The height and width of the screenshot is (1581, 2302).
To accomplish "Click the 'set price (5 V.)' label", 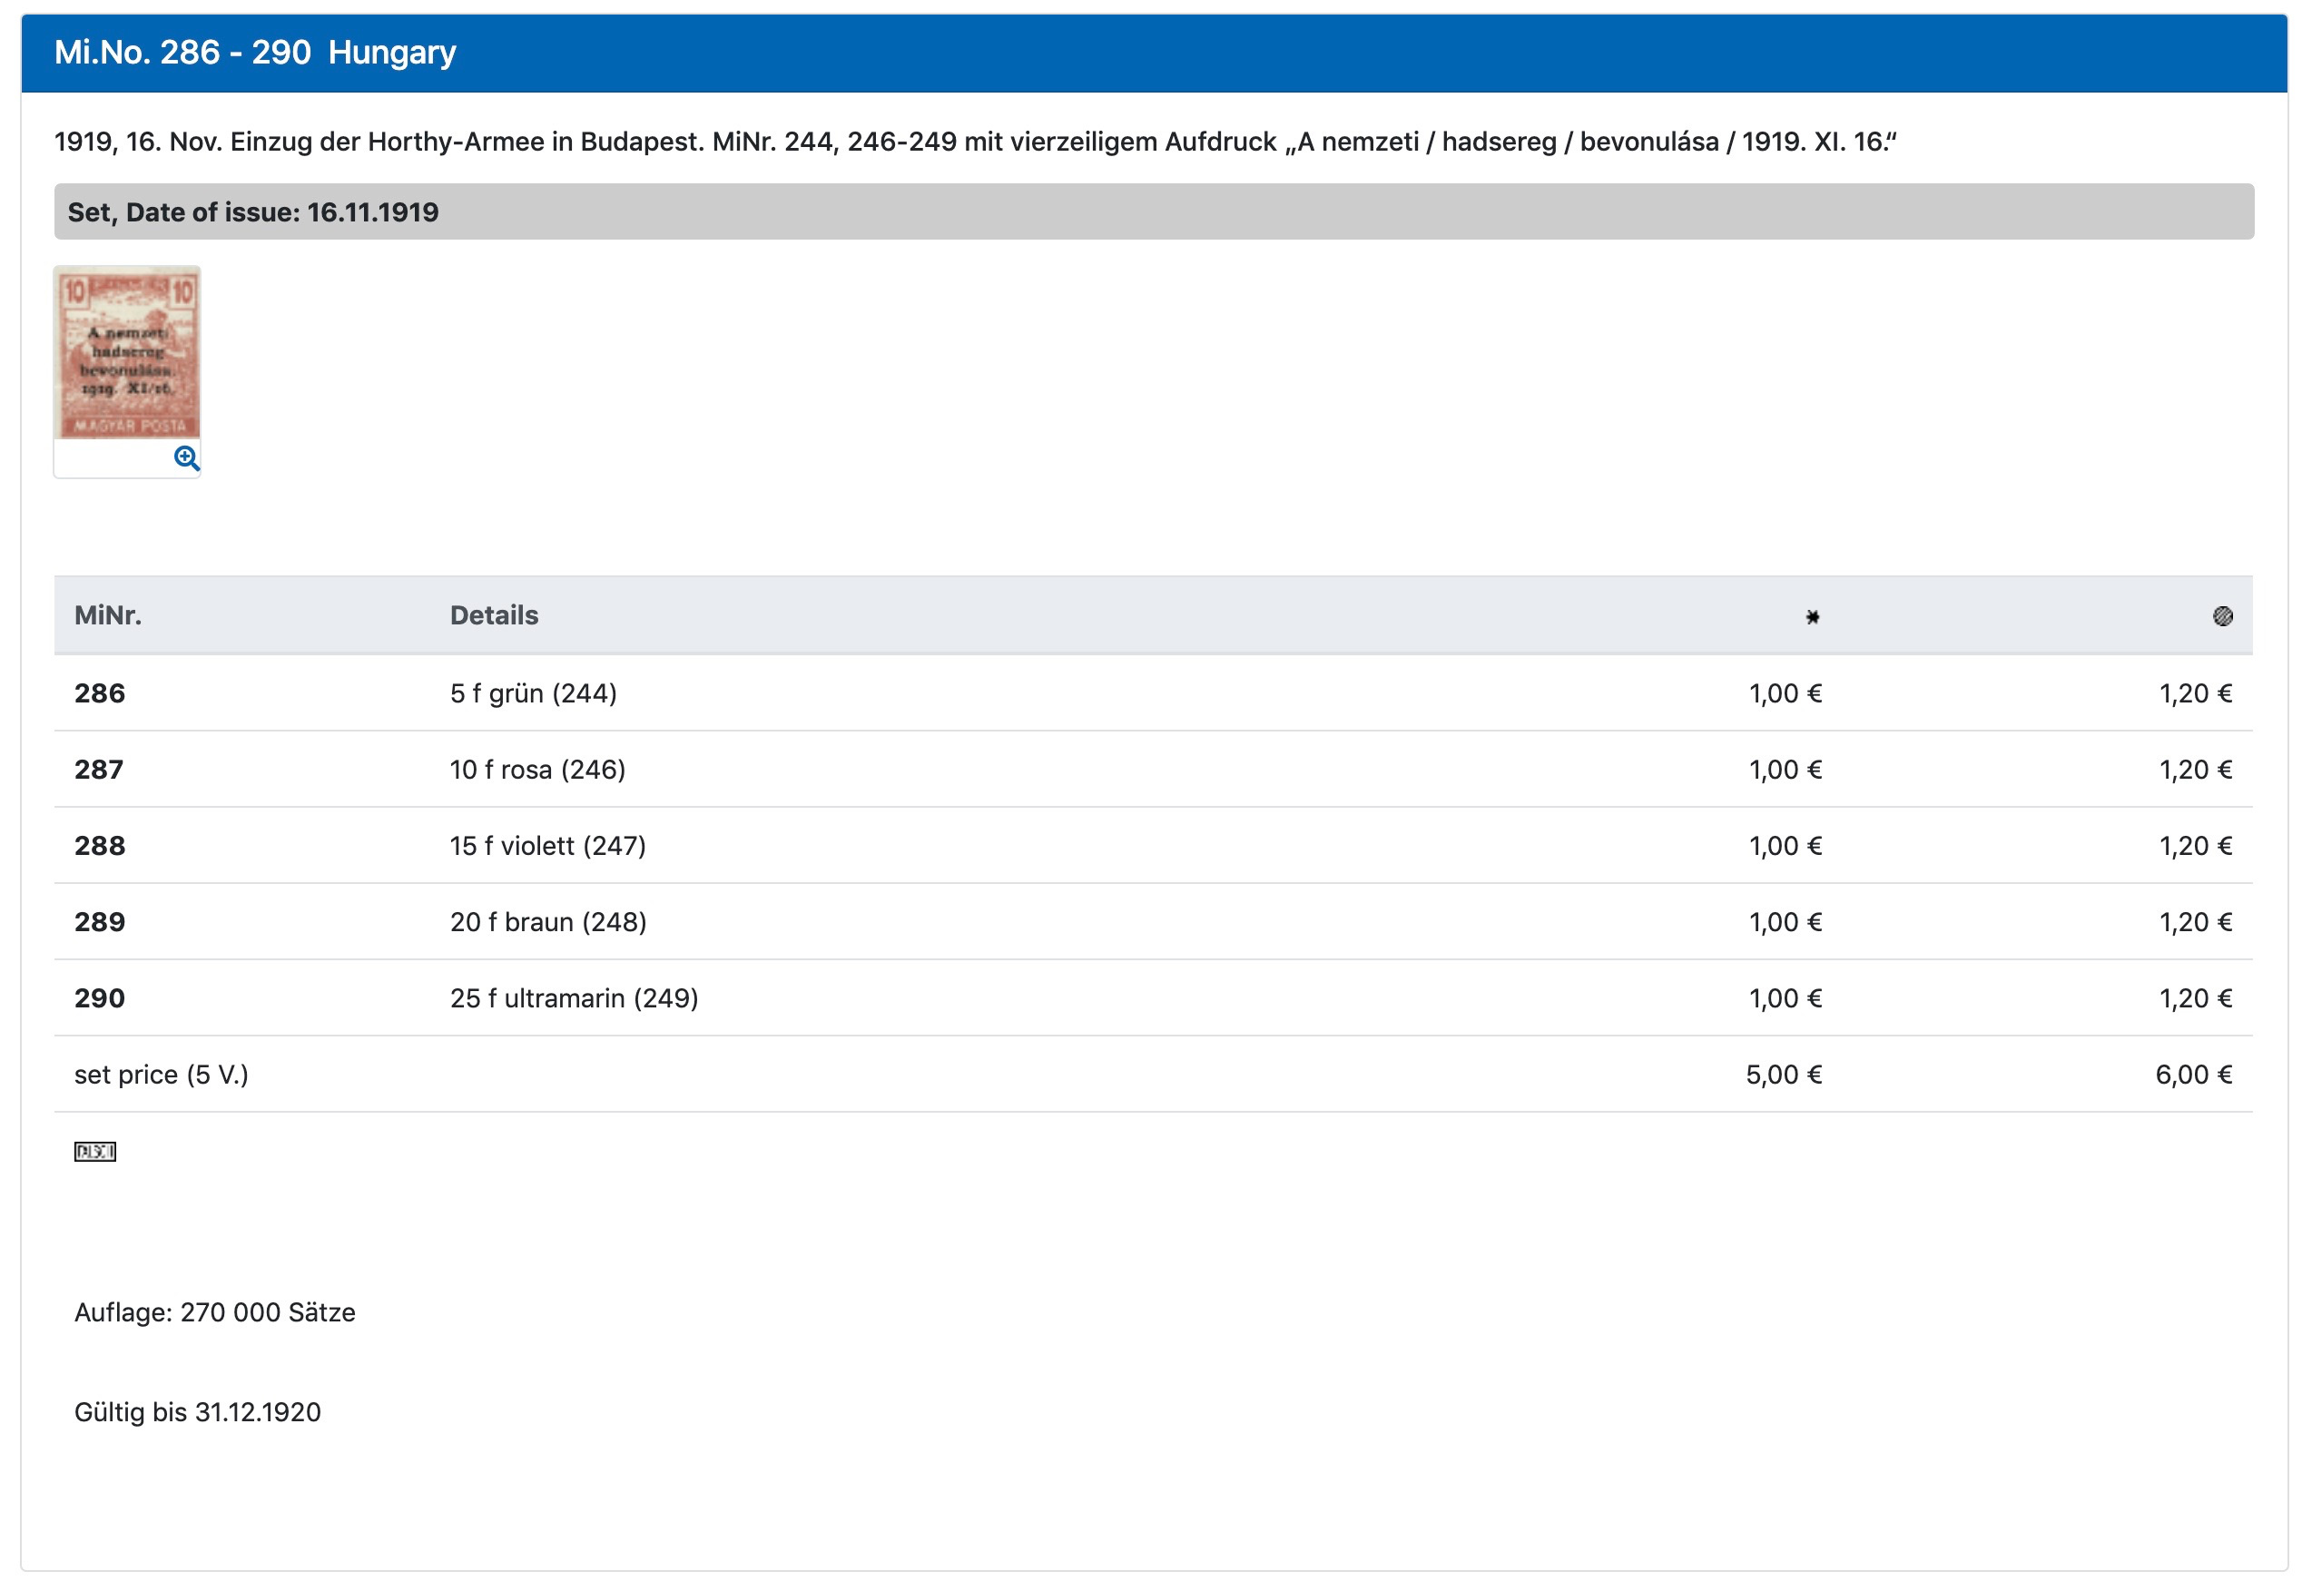I will [x=162, y=1074].
